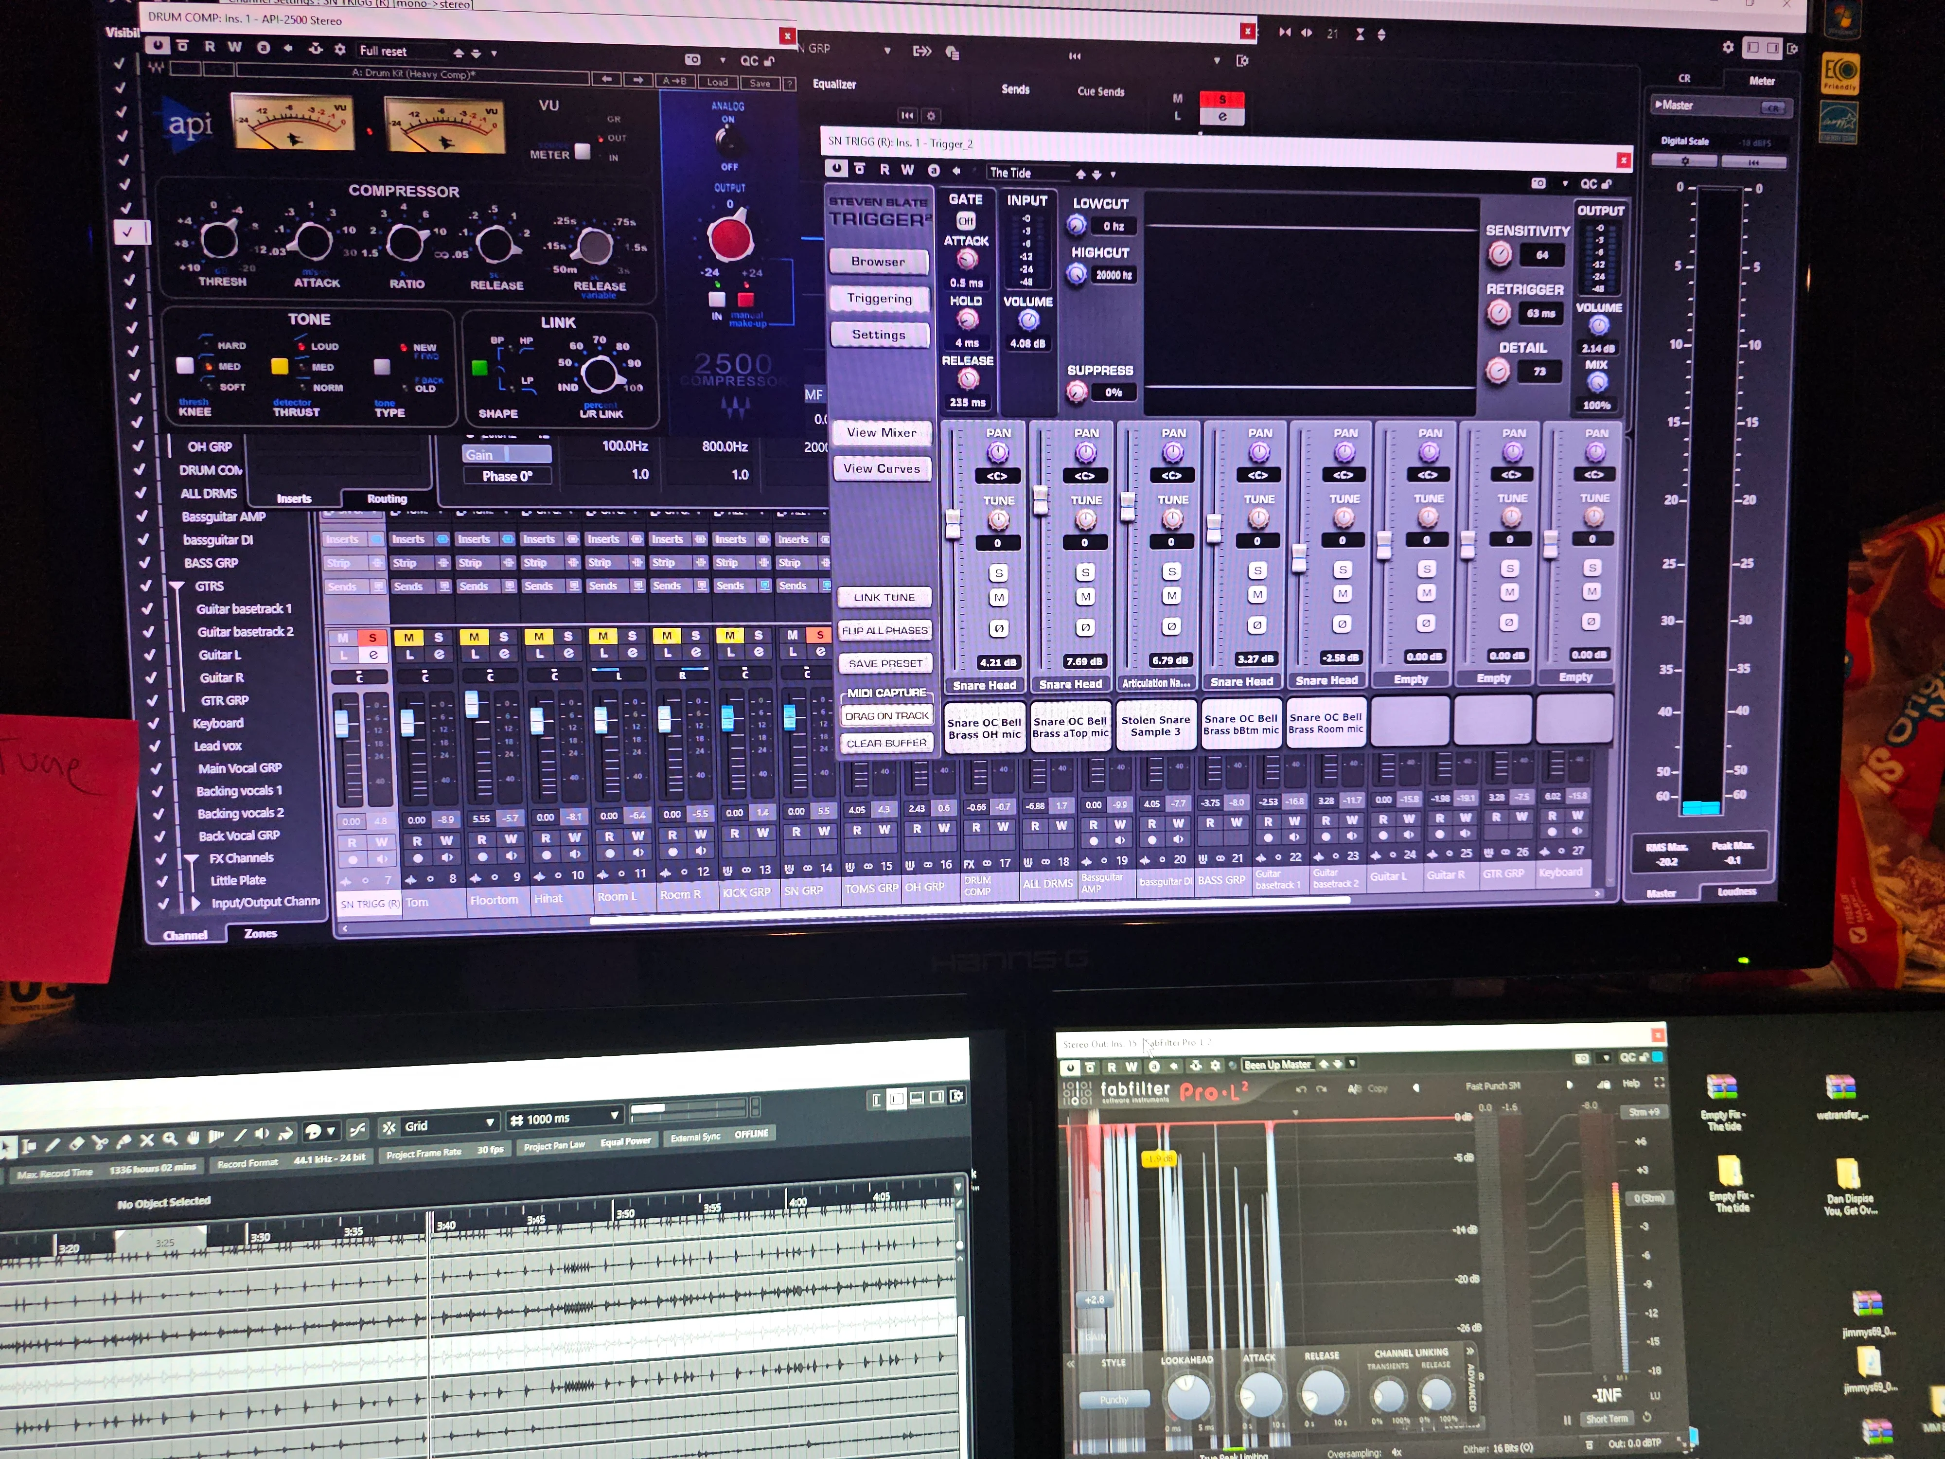Switch to the Zones tab

[x=260, y=933]
